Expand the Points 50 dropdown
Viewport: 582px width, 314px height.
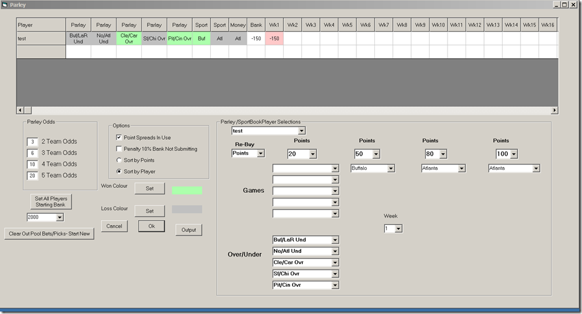click(x=376, y=154)
